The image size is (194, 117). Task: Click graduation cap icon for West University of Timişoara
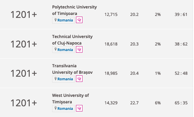point(79,108)
